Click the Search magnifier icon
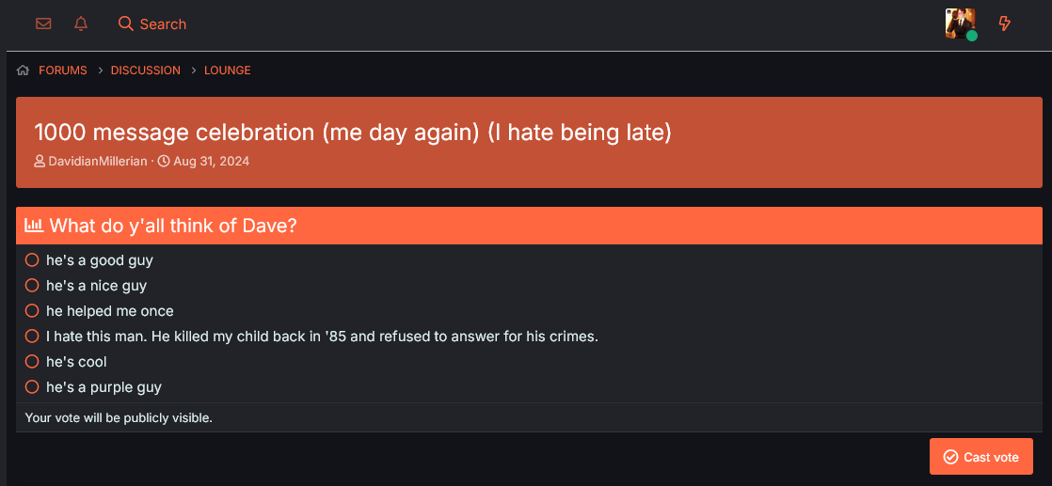This screenshot has width=1052, height=486. coord(125,24)
